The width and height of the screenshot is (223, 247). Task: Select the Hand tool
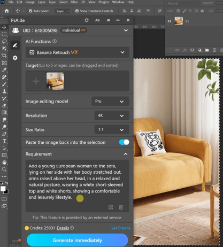(x=4, y=163)
